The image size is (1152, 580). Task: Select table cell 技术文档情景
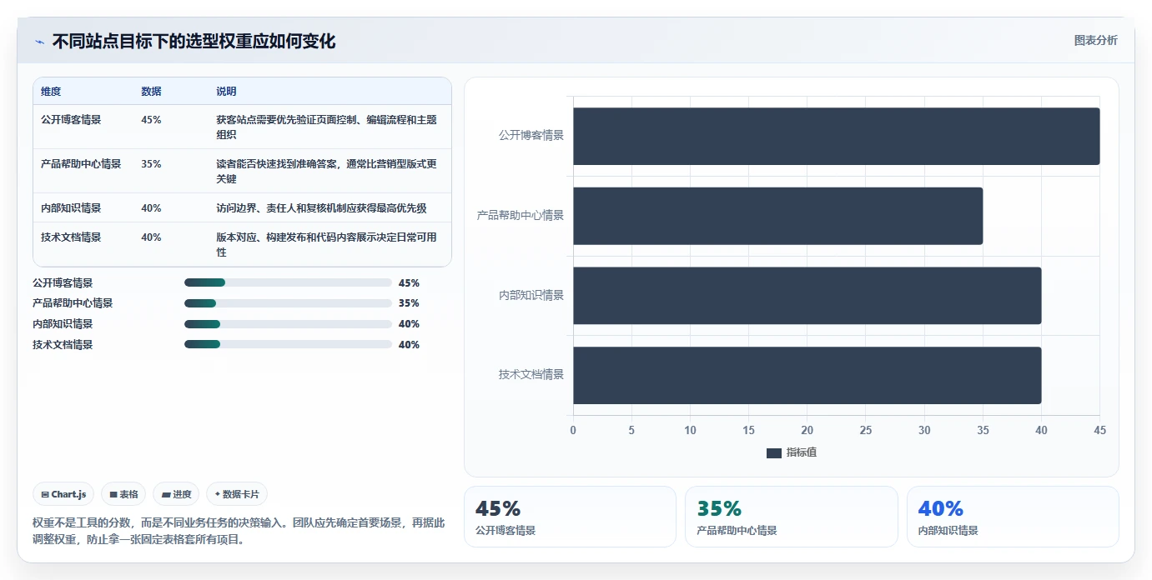[71, 237]
